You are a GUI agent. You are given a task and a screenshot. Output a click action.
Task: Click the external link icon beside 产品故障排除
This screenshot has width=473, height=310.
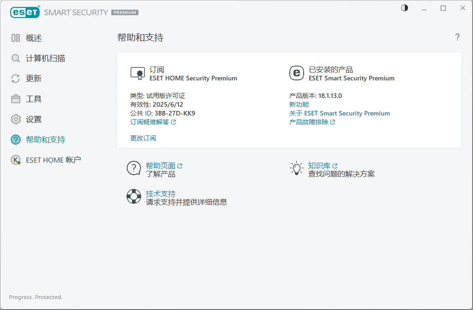[x=332, y=122]
